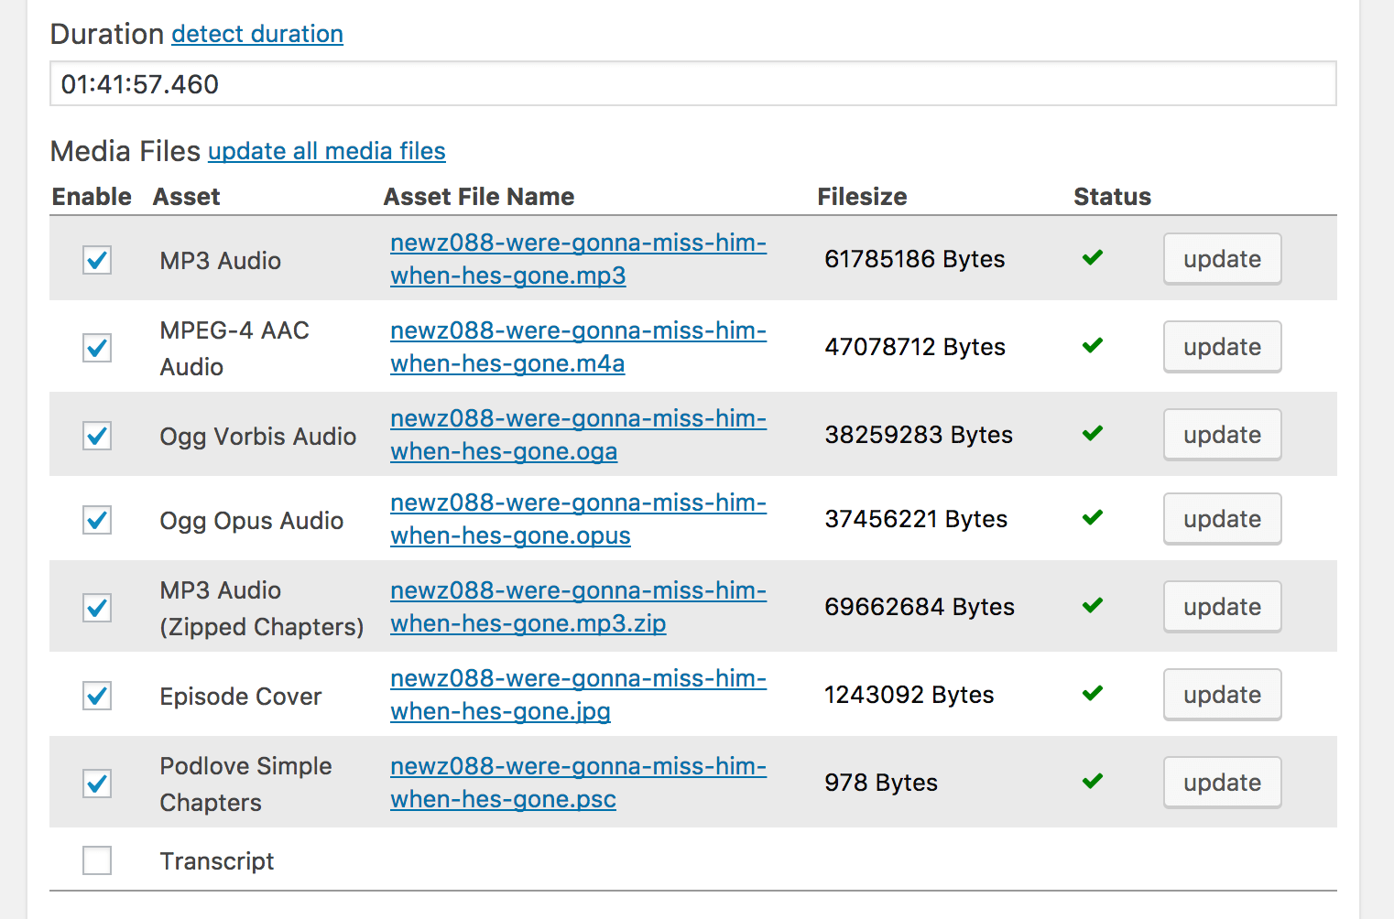The width and height of the screenshot is (1394, 919).
Task: Click the Asset File Name column header
Action: (x=479, y=197)
